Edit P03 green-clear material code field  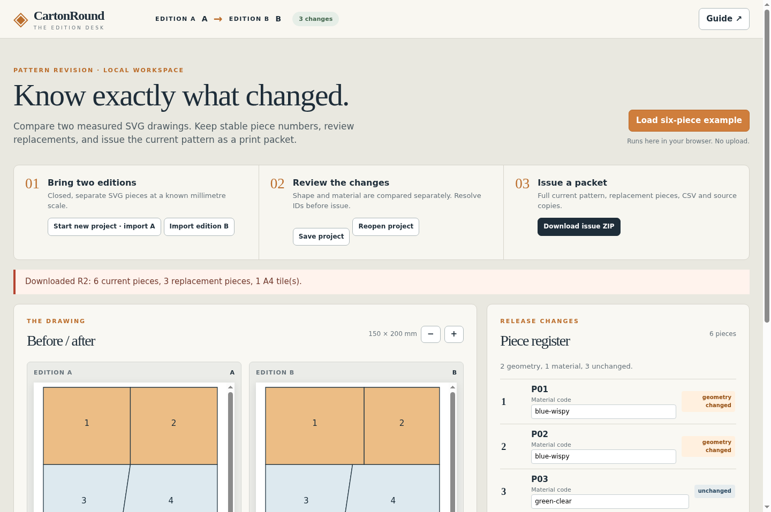click(x=610, y=501)
